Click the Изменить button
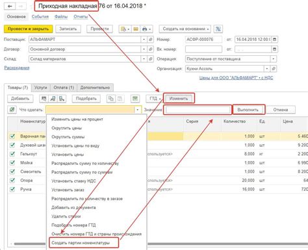Screen dimensions: 308x250 click(179, 99)
